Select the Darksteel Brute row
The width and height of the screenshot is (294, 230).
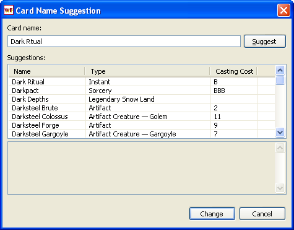(142, 108)
